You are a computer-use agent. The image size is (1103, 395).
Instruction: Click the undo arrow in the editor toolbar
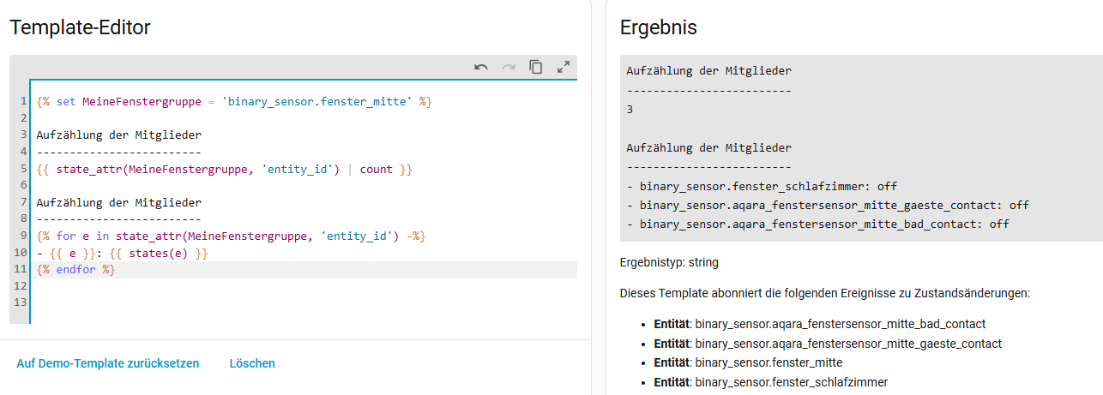[x=481, y=67]
